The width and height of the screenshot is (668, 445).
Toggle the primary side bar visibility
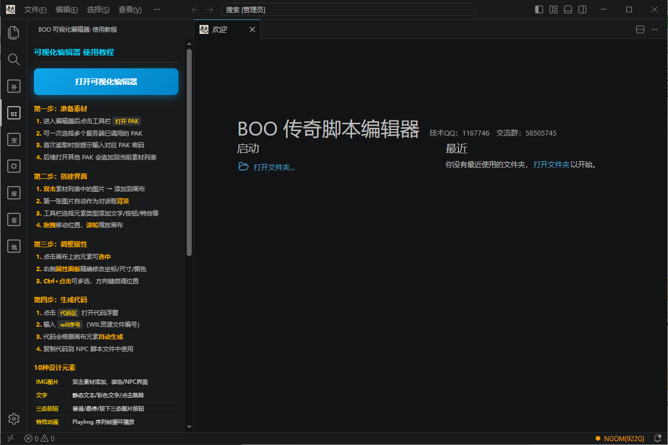539,9
